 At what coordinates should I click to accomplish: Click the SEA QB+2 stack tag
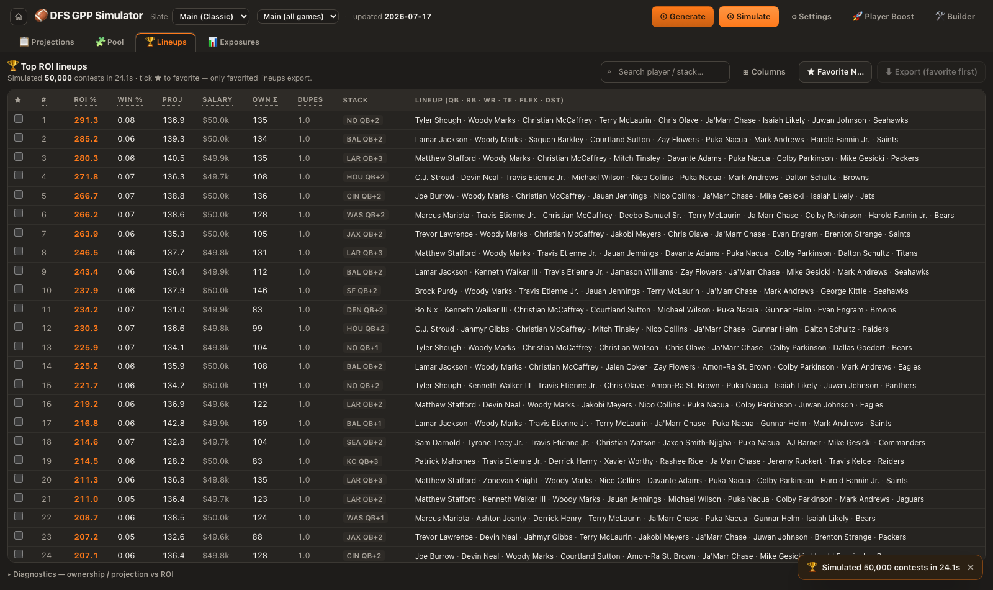click(x=364, y=442)
